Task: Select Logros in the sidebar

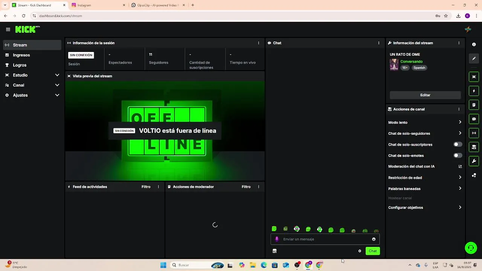Action: pos(32,65)
